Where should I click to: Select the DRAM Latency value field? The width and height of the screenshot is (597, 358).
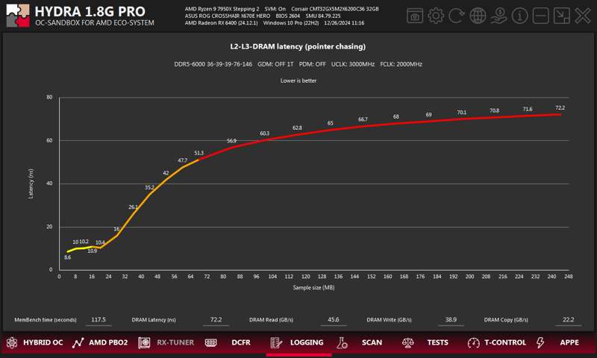coord(216,319)
